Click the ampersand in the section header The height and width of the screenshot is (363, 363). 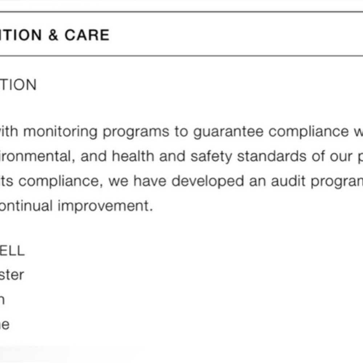point(53,35)
